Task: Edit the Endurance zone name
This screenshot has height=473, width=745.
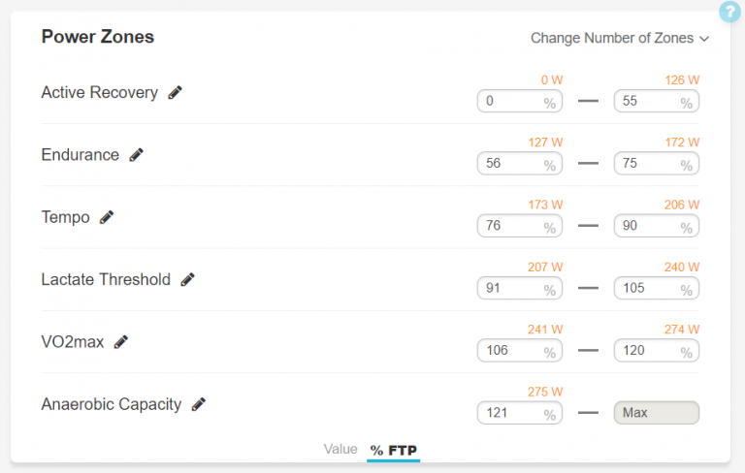Action: point(137,155)
